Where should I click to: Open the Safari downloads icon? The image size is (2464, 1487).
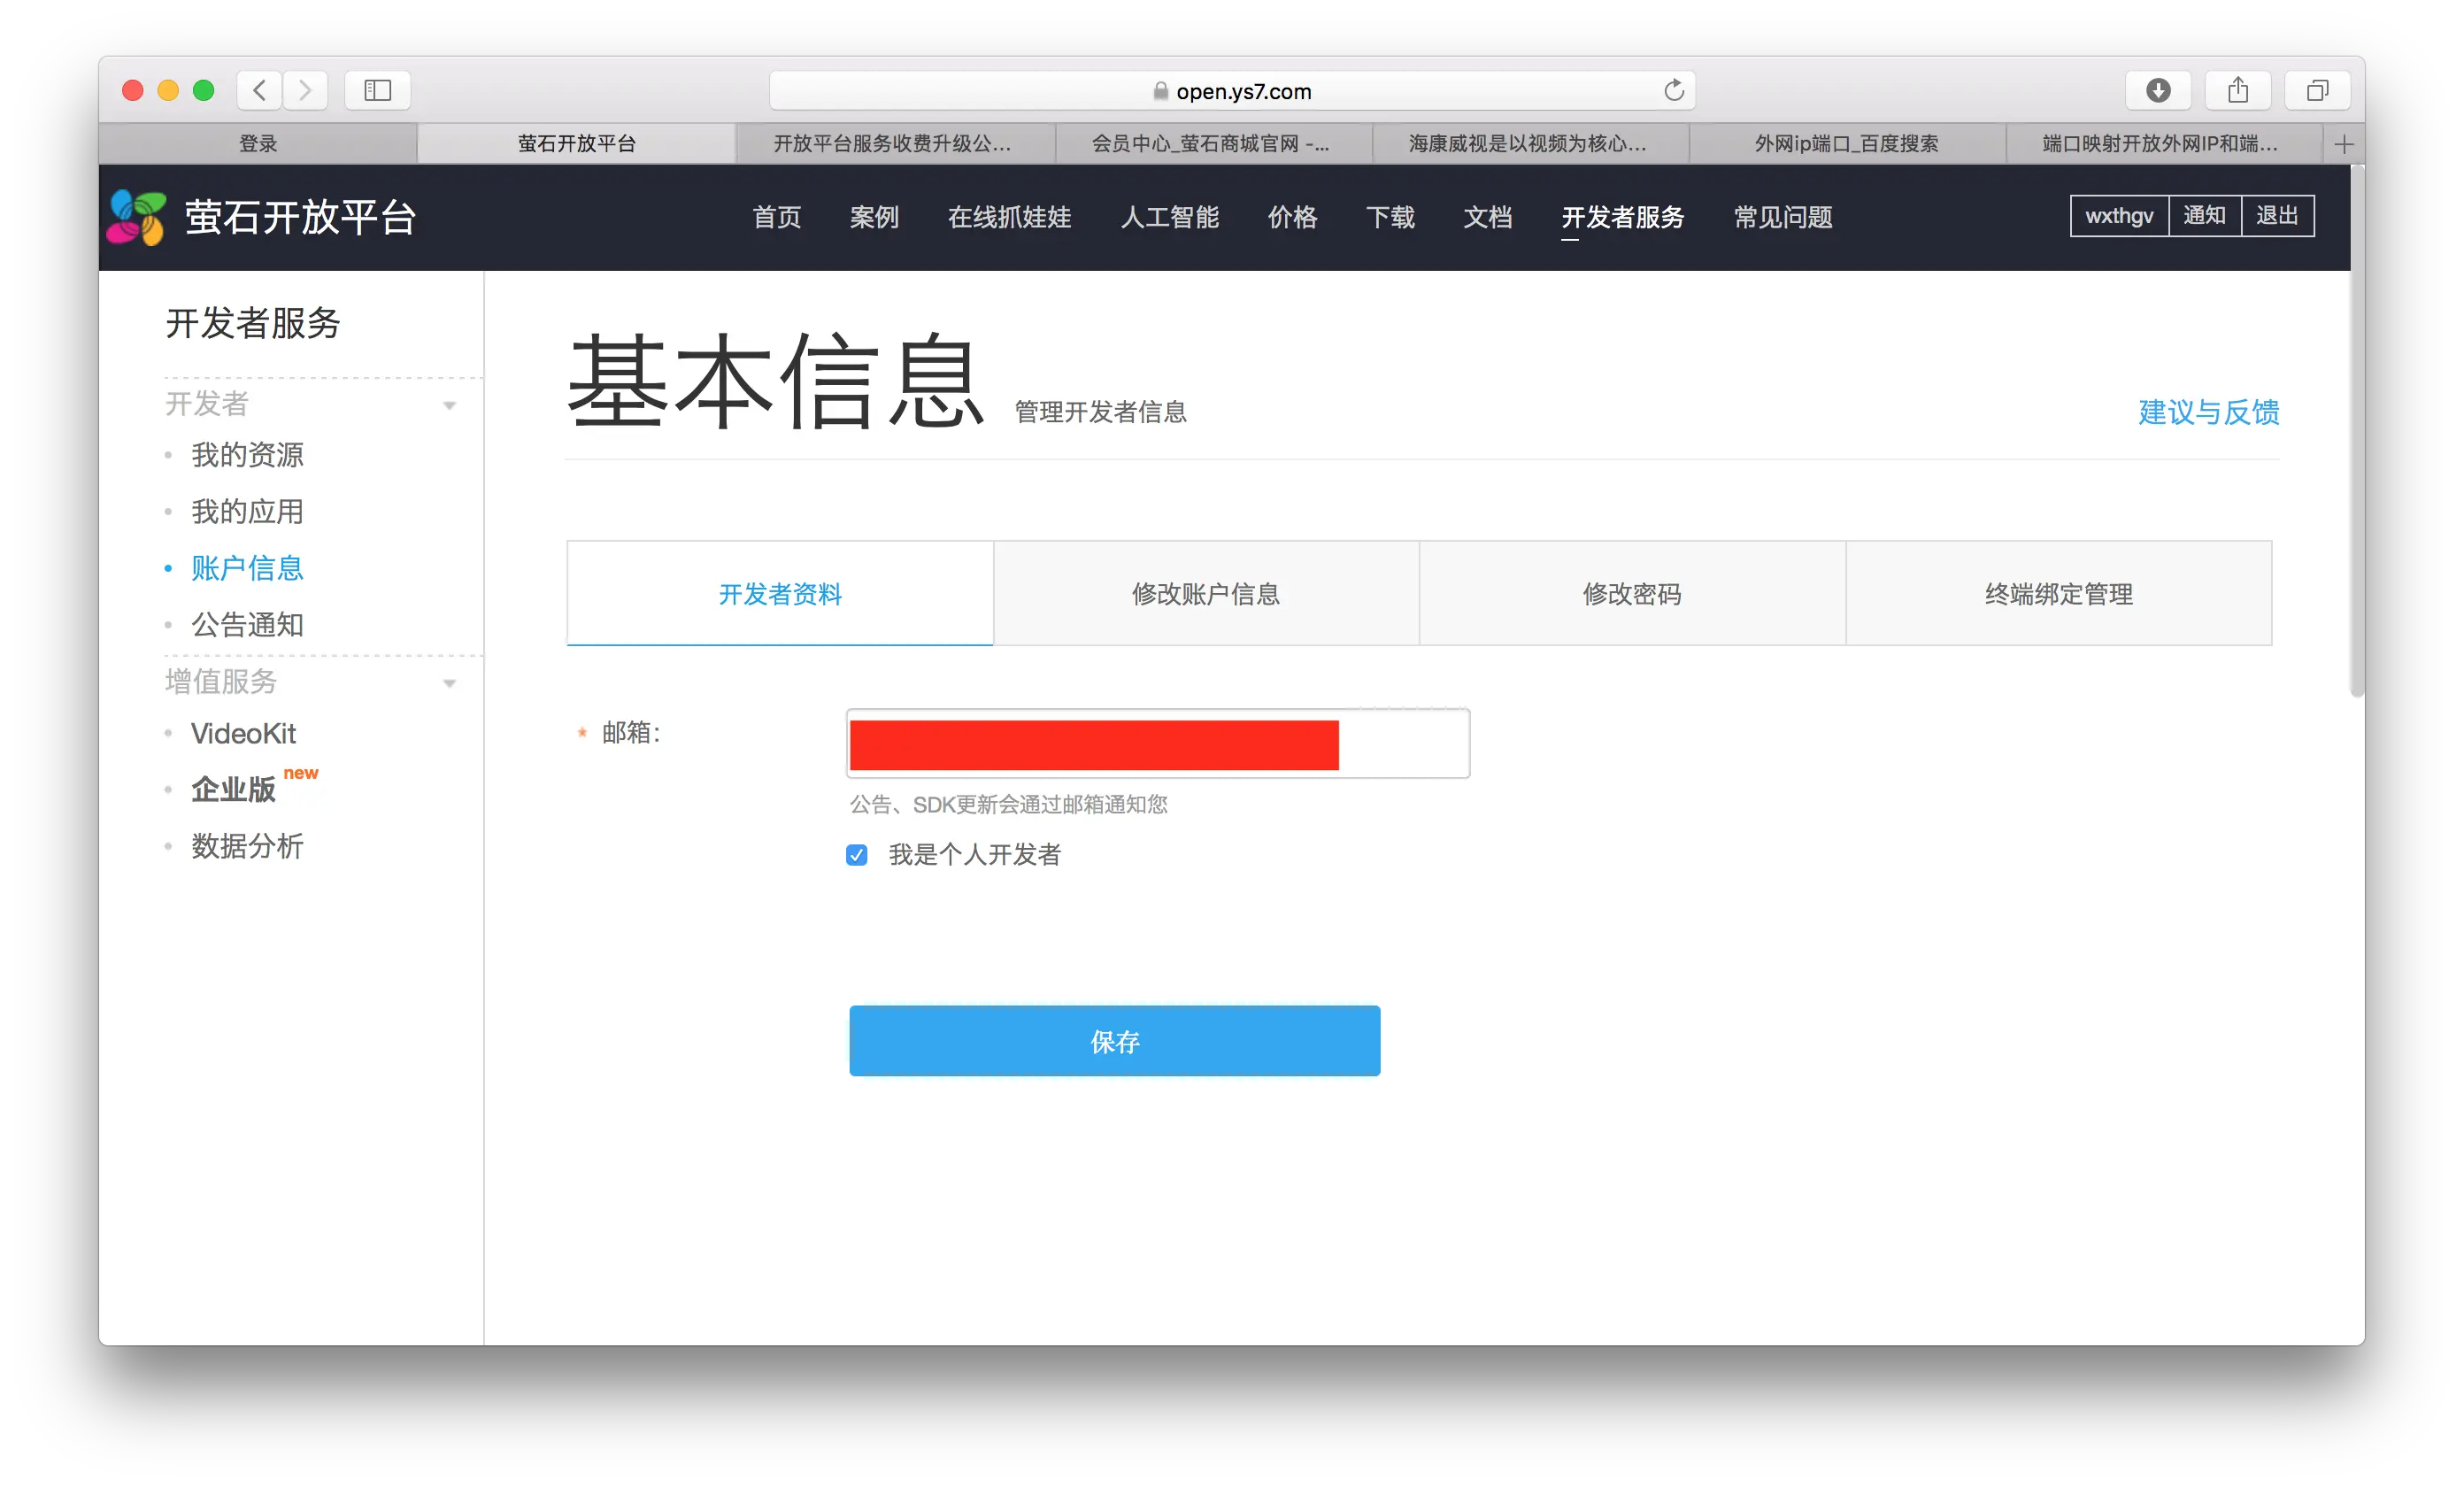click(2158, 90)
